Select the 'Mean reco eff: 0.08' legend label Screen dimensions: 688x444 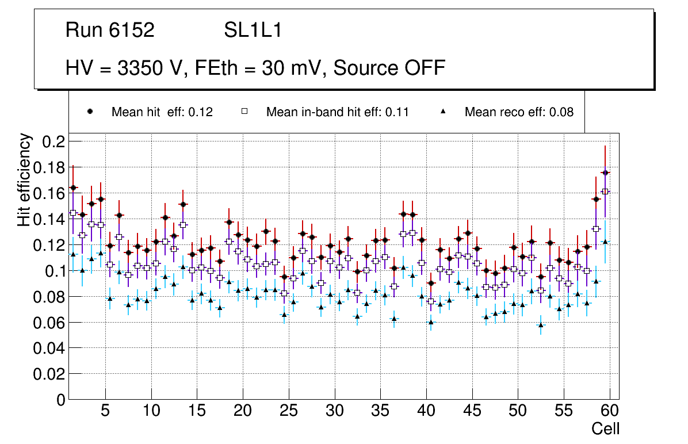click(x=519, y=112)
